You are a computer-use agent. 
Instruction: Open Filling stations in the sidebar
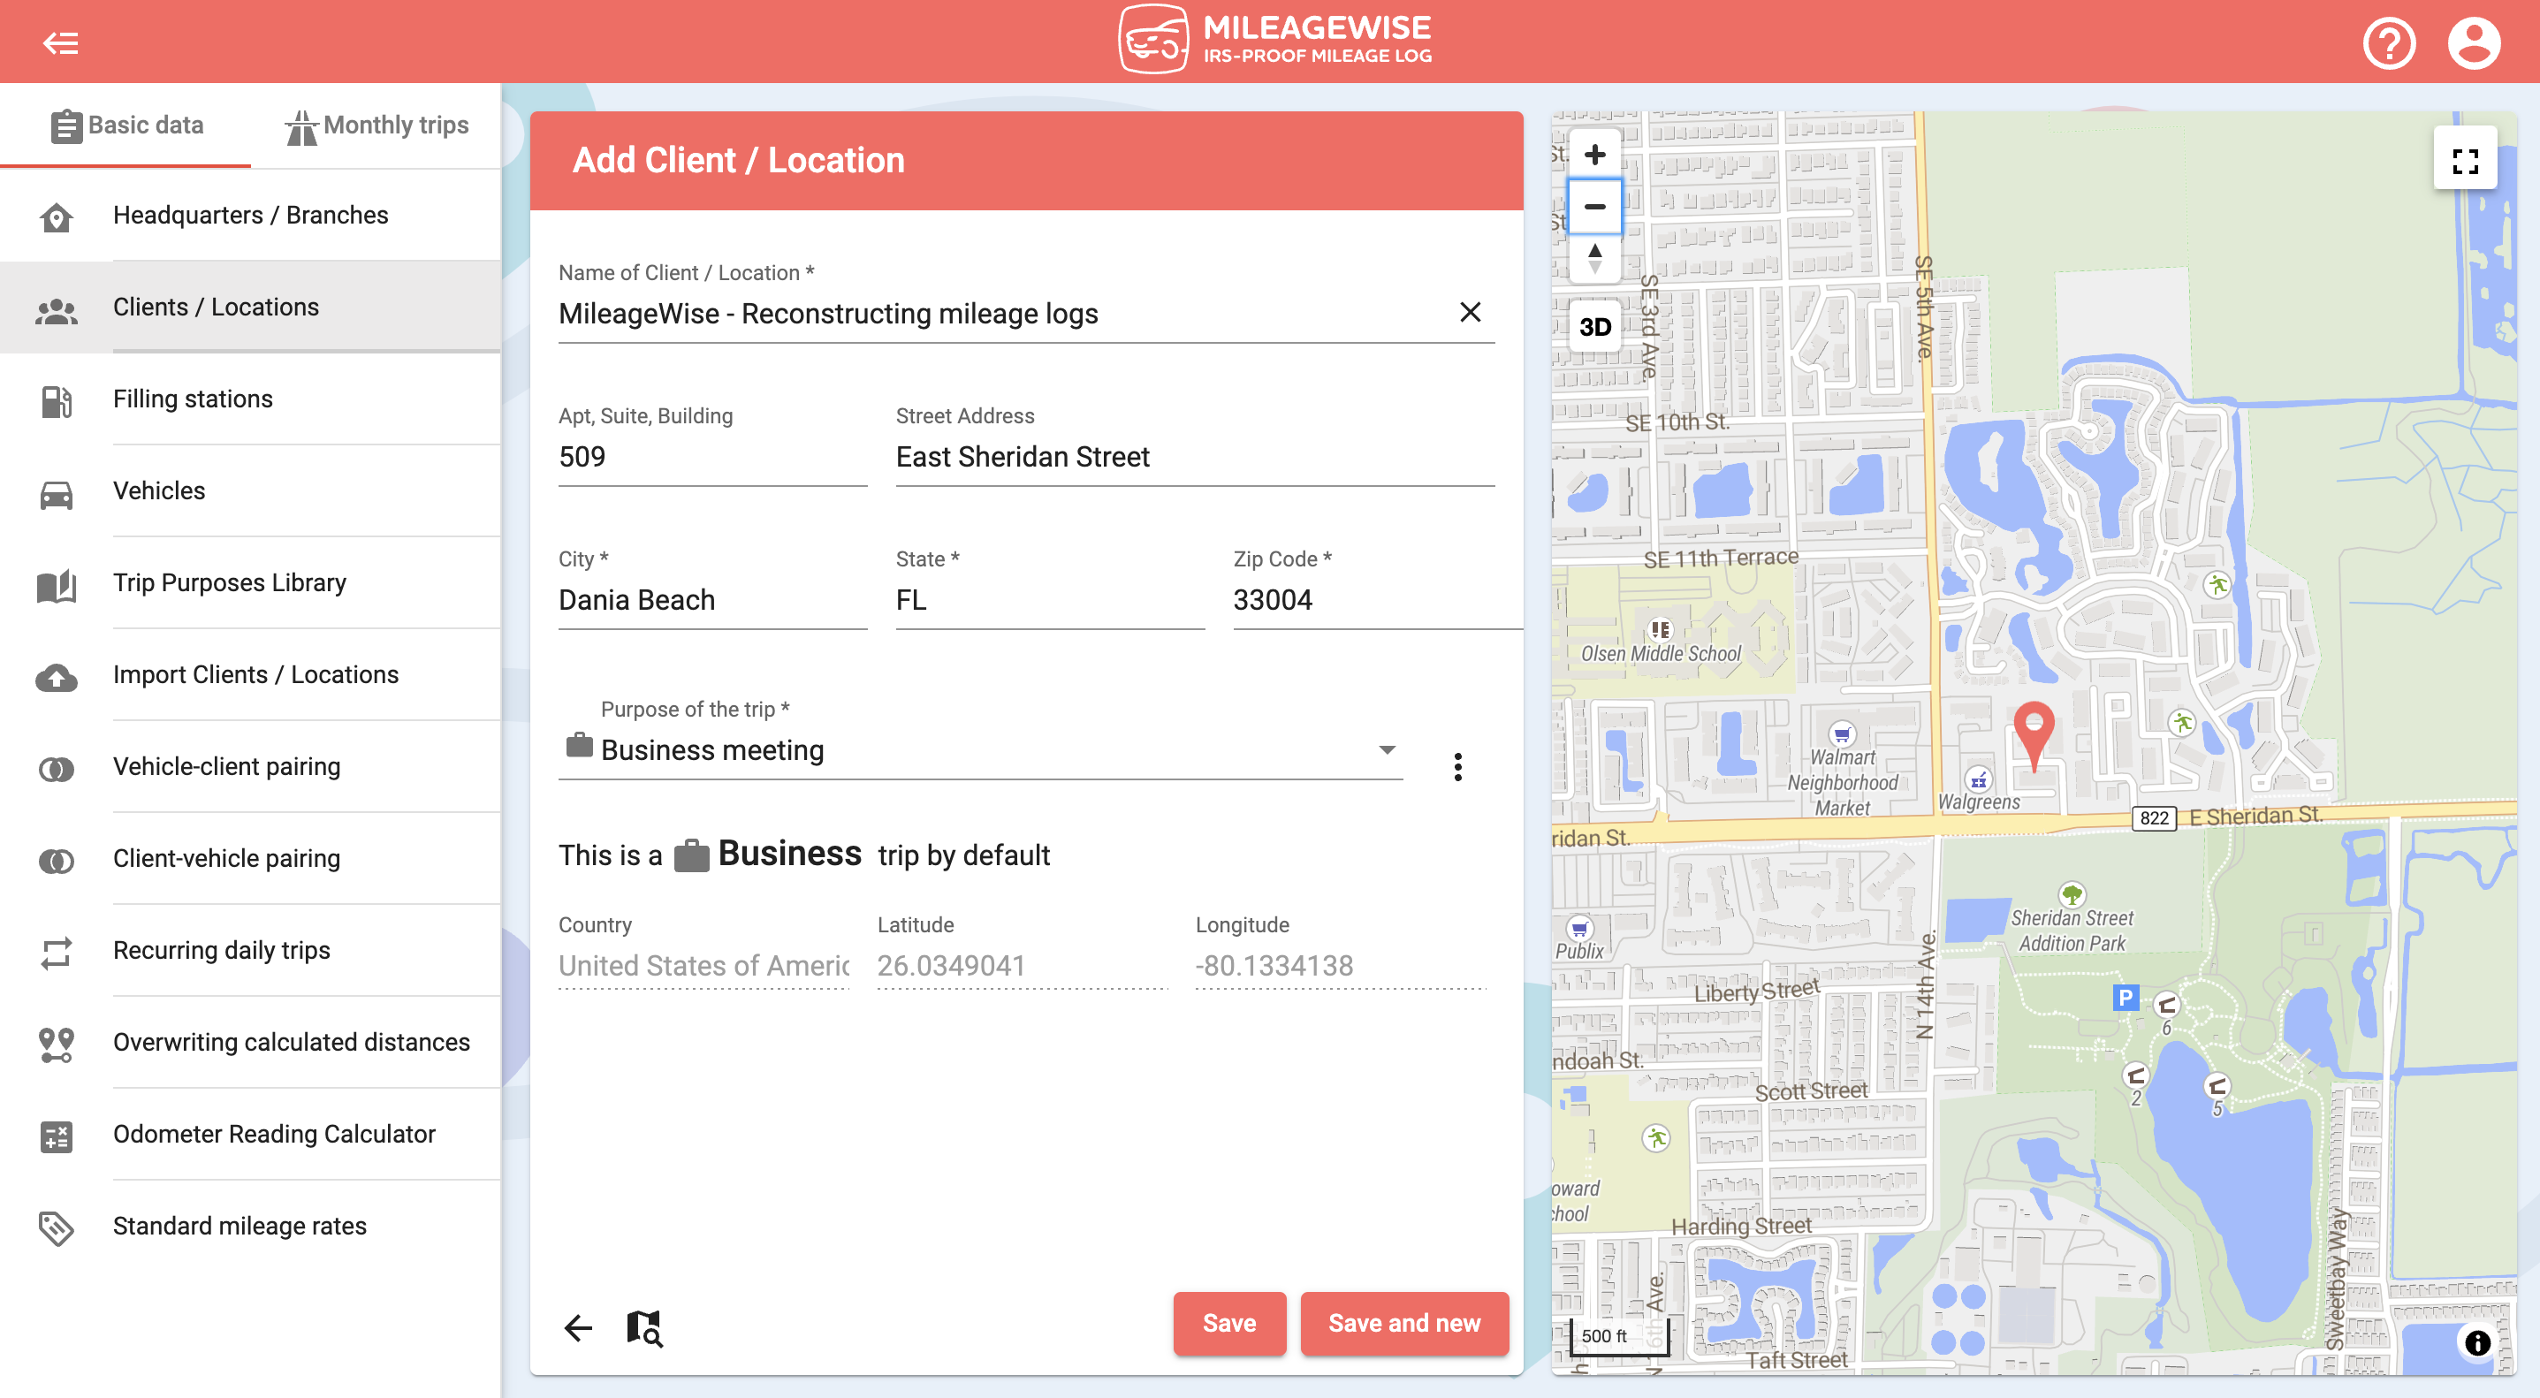click(x=194, y=399)
